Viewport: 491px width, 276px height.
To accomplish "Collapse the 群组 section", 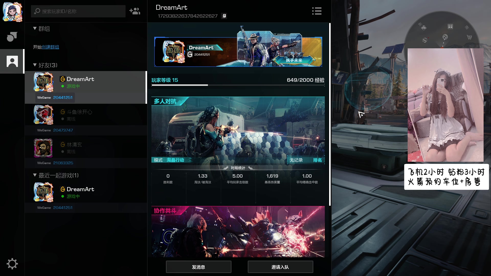I will (x=35, y=28).
